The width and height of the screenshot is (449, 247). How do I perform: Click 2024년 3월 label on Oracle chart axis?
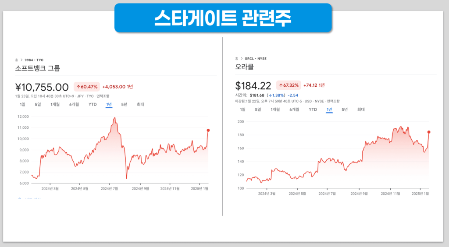point(267,194)
